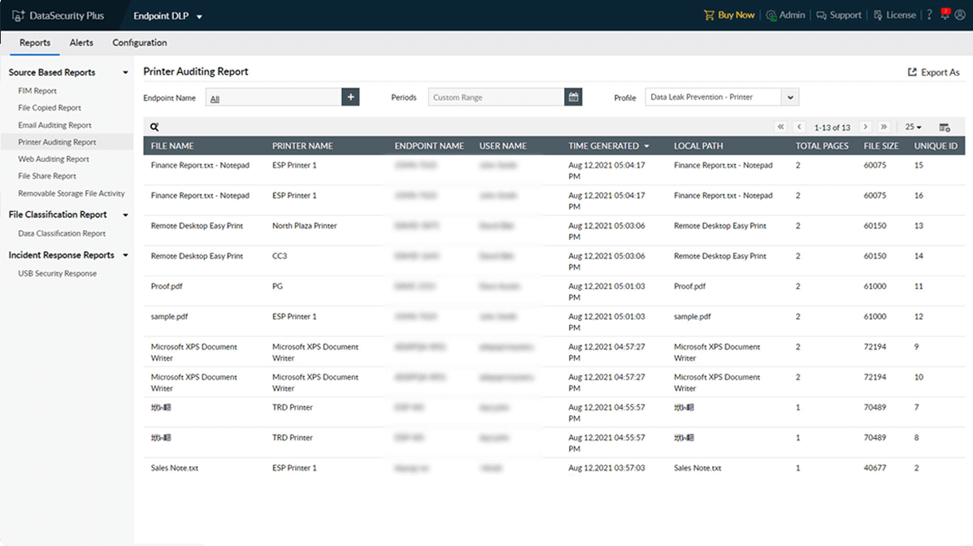Viewport: 973px width, 546px height.
Task: Click the help question mark icon
Action: [930, 15]
